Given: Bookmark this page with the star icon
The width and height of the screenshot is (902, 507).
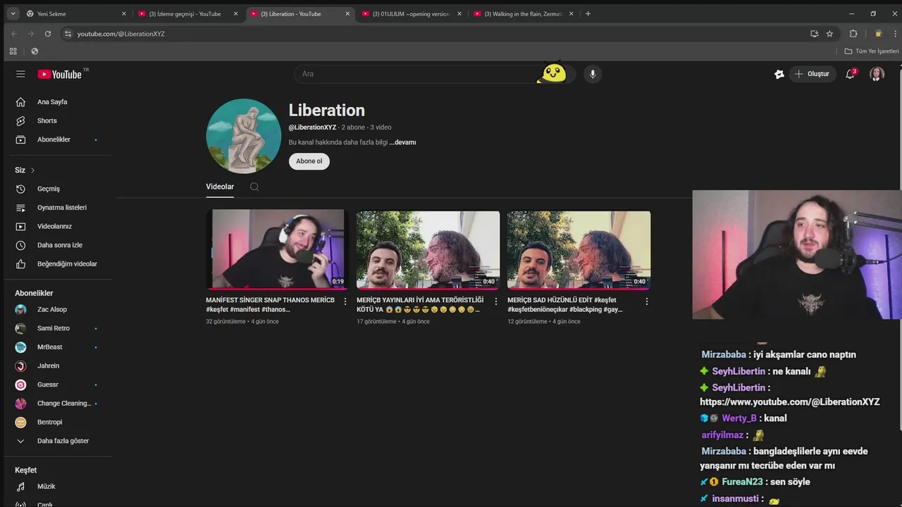Looking at the screenshot, I should [829, 34].
